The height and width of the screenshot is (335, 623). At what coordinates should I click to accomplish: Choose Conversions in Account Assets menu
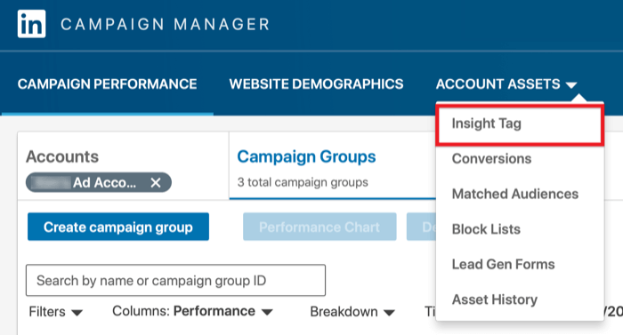pyautogui.click(x=491, y=159)
